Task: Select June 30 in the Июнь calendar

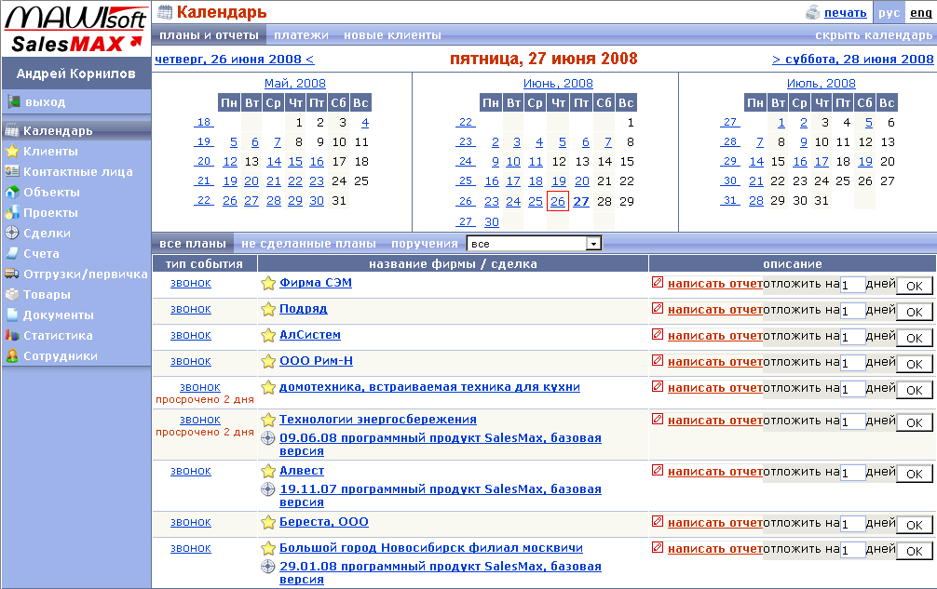Action: tap(492, 221)
